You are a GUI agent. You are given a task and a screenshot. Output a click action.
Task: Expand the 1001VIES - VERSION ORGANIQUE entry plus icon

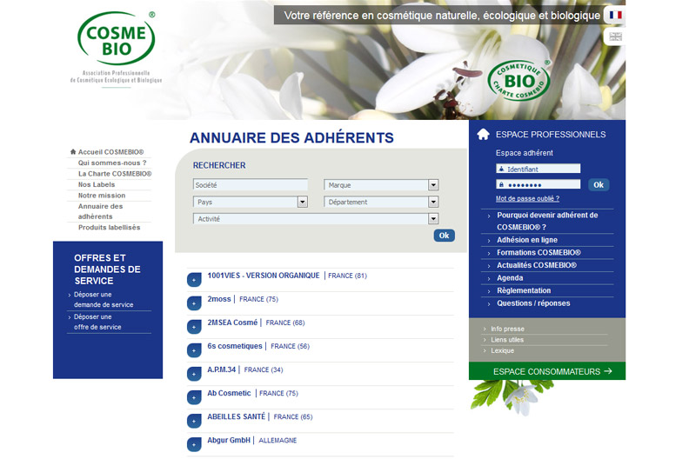[x=194, y=280]
